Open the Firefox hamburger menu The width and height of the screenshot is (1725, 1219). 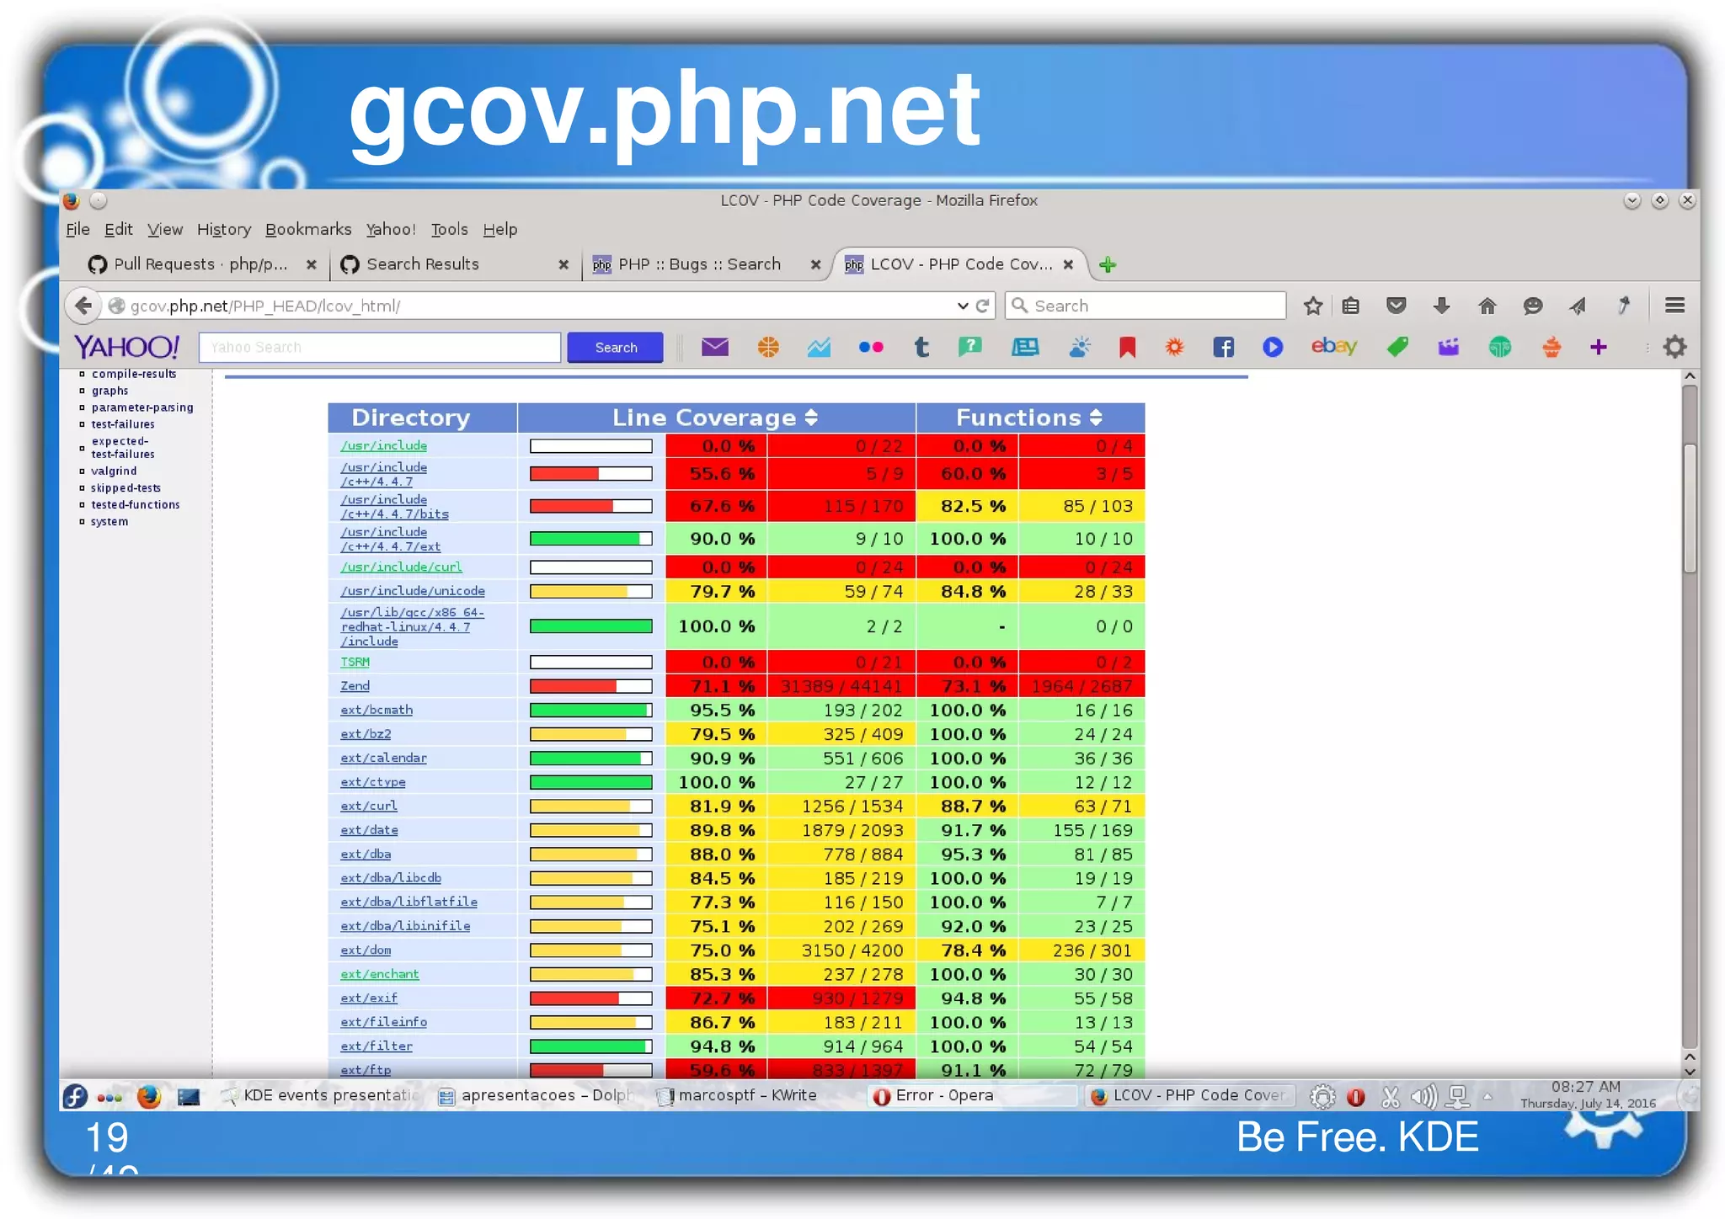click(1674, 306)
